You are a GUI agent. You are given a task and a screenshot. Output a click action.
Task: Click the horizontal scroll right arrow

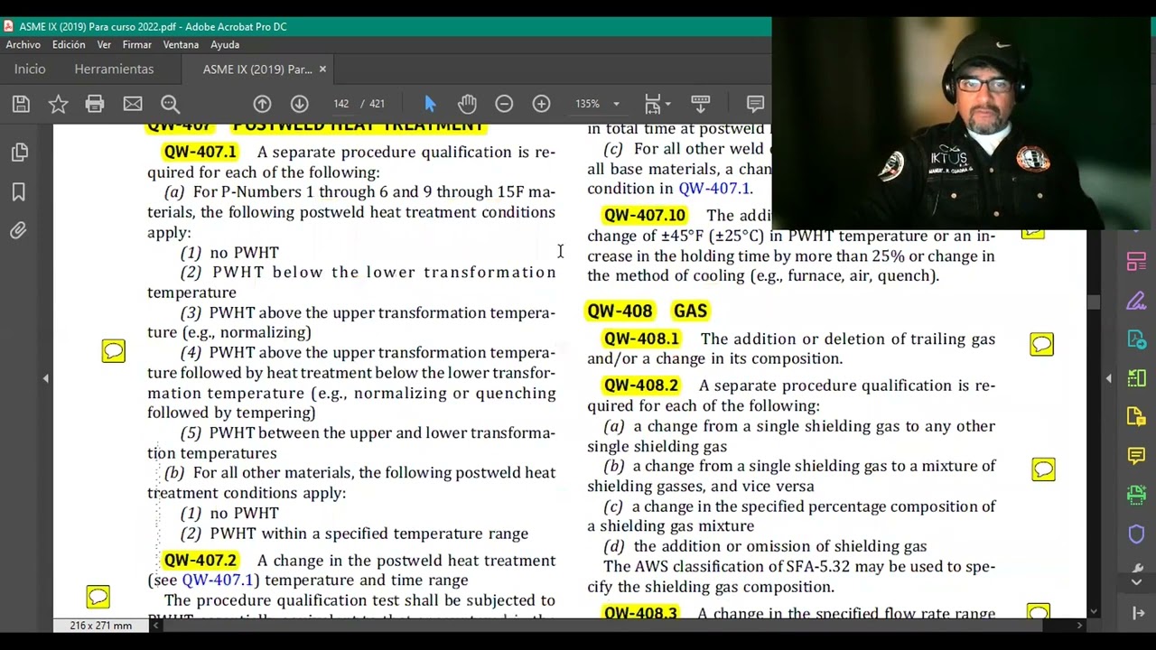pyautogui.click(x=1079, y=625)
